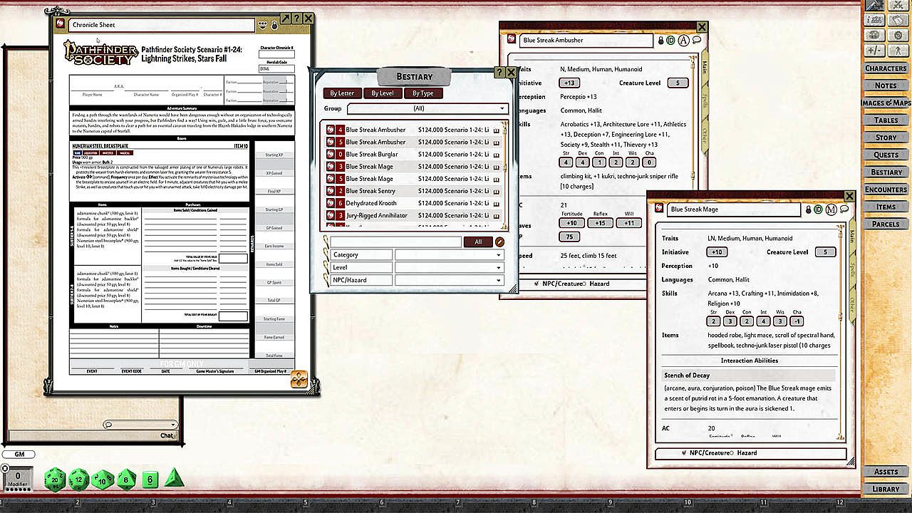Open token icon for Dehydrated Krooth entry
The image size is (912, 513).
pyautogui.click(x=331, y=203)
